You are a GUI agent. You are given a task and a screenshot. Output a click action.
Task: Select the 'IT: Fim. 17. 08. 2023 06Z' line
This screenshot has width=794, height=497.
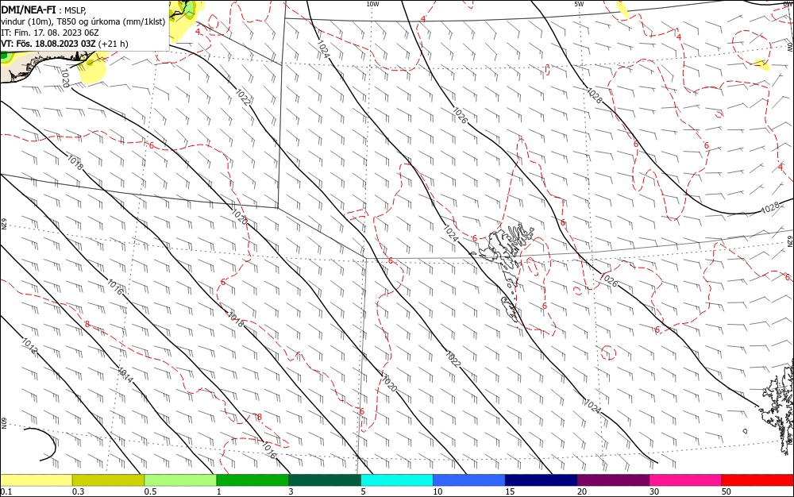click(49, 33)
